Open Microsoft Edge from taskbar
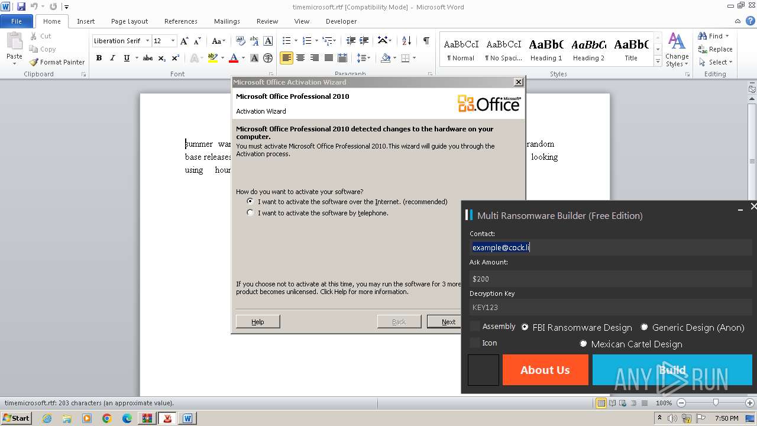 tap(127, 418)
